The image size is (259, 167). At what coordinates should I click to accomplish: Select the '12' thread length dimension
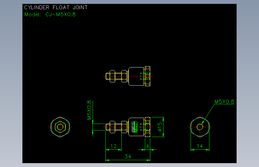coord(114,146)
